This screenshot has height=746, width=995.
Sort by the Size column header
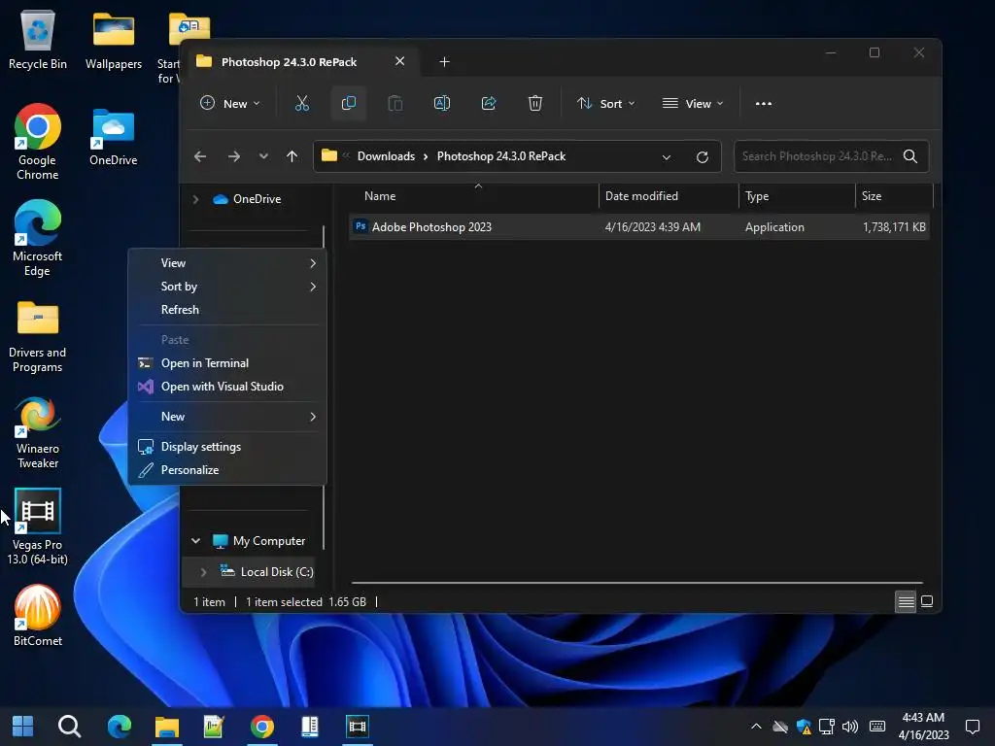tap(894, 196)
